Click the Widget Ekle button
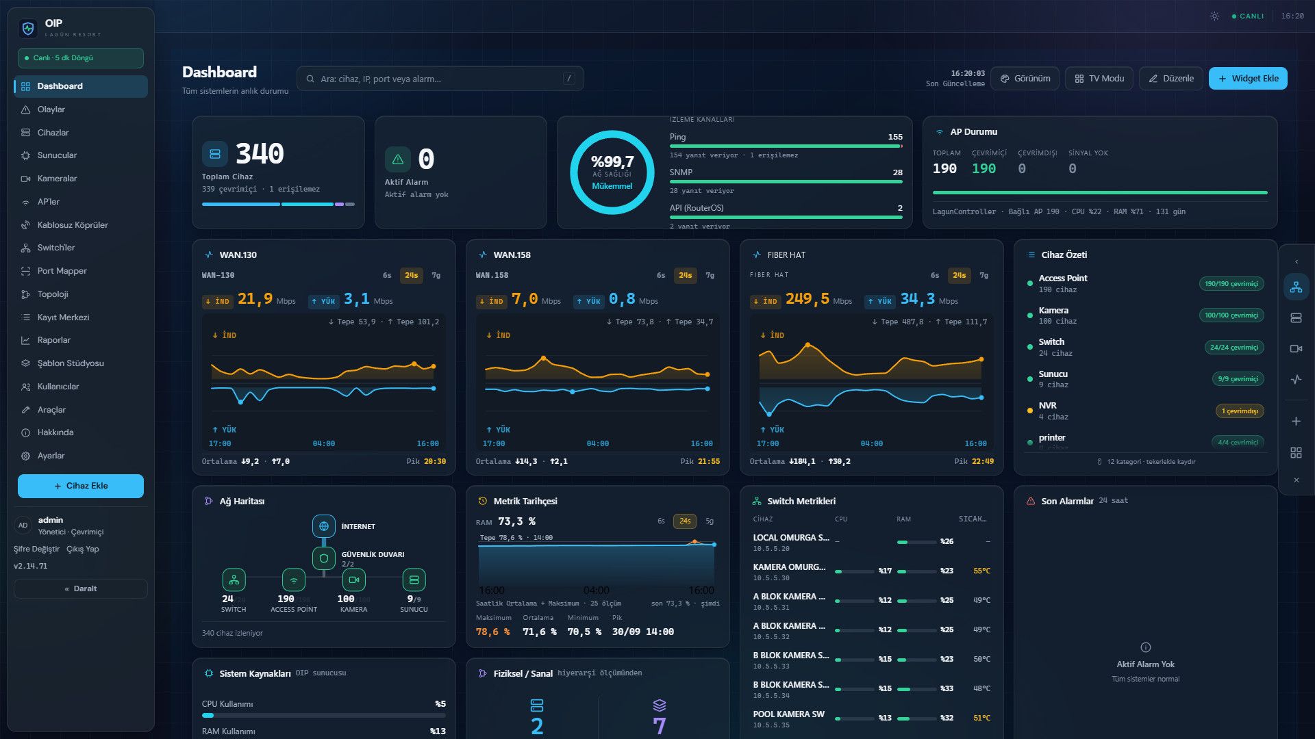 tap(1248, 79)
